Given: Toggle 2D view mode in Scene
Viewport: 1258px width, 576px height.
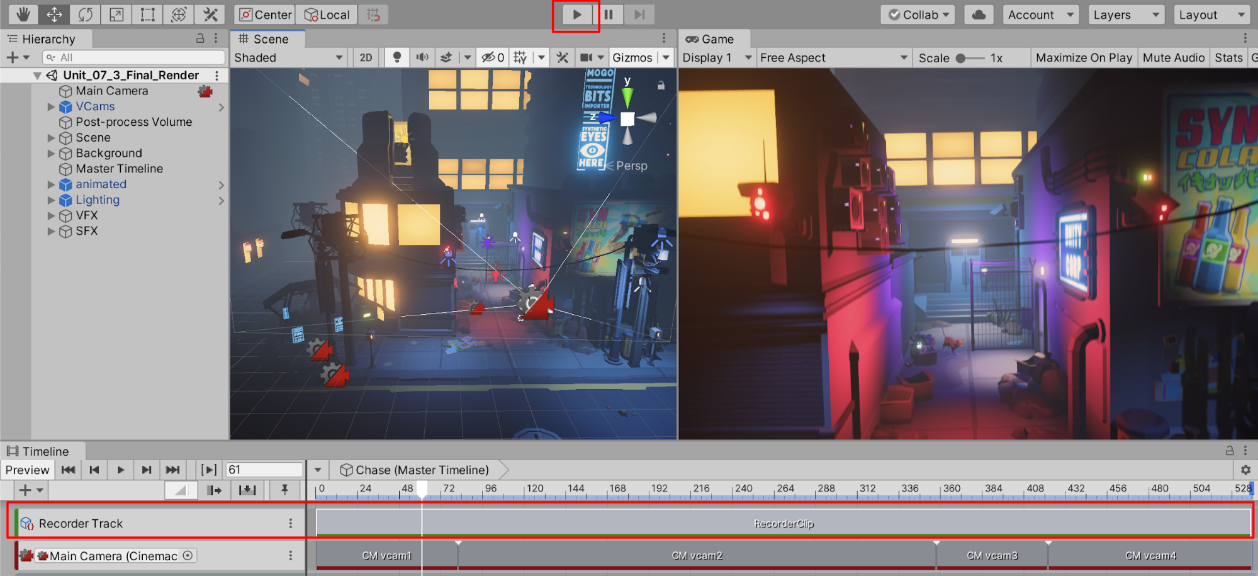Looking at the screenshot, I should coord(366,58).
